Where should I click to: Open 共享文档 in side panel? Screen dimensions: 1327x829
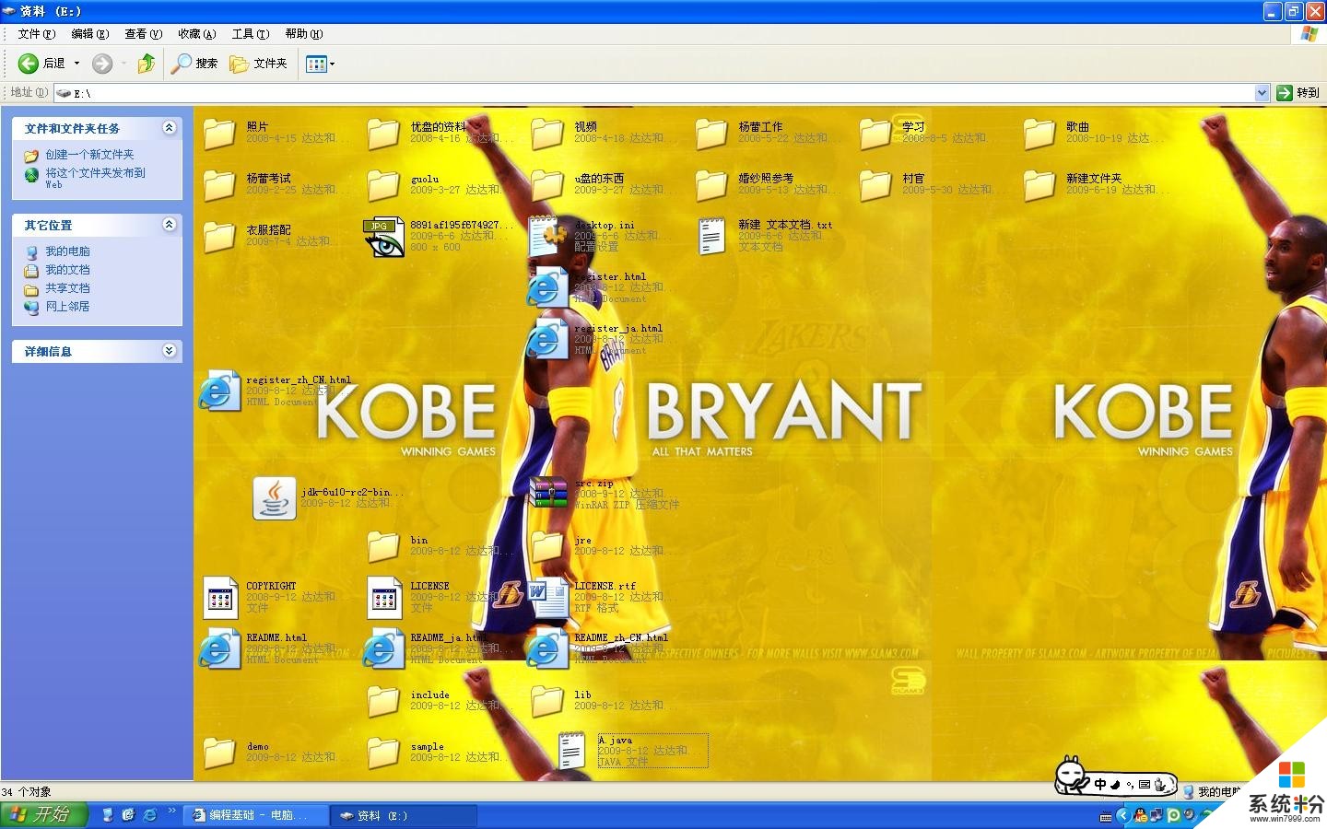(67, 288)
